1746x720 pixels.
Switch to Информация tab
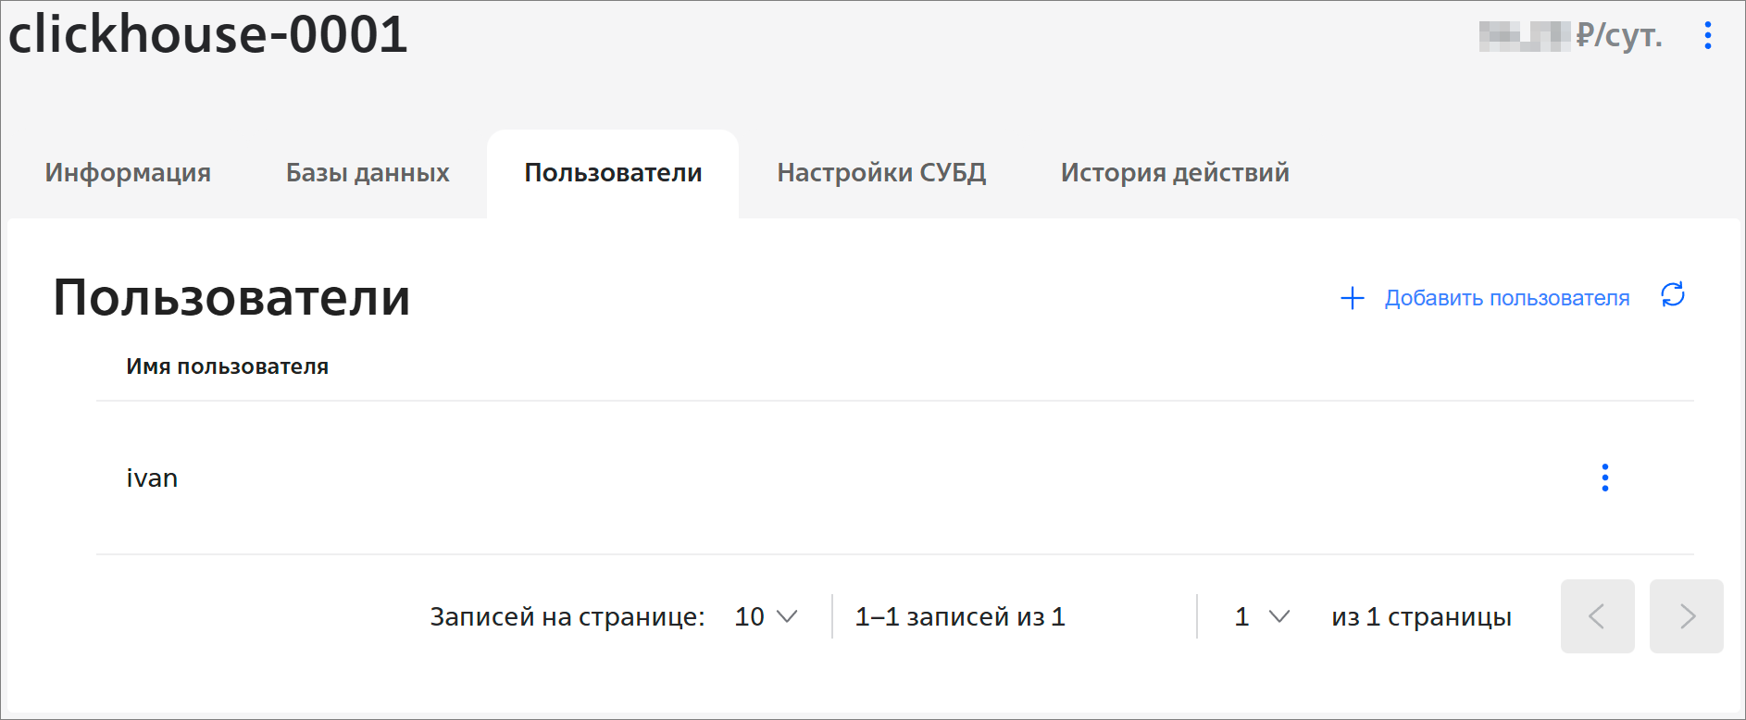128,172
